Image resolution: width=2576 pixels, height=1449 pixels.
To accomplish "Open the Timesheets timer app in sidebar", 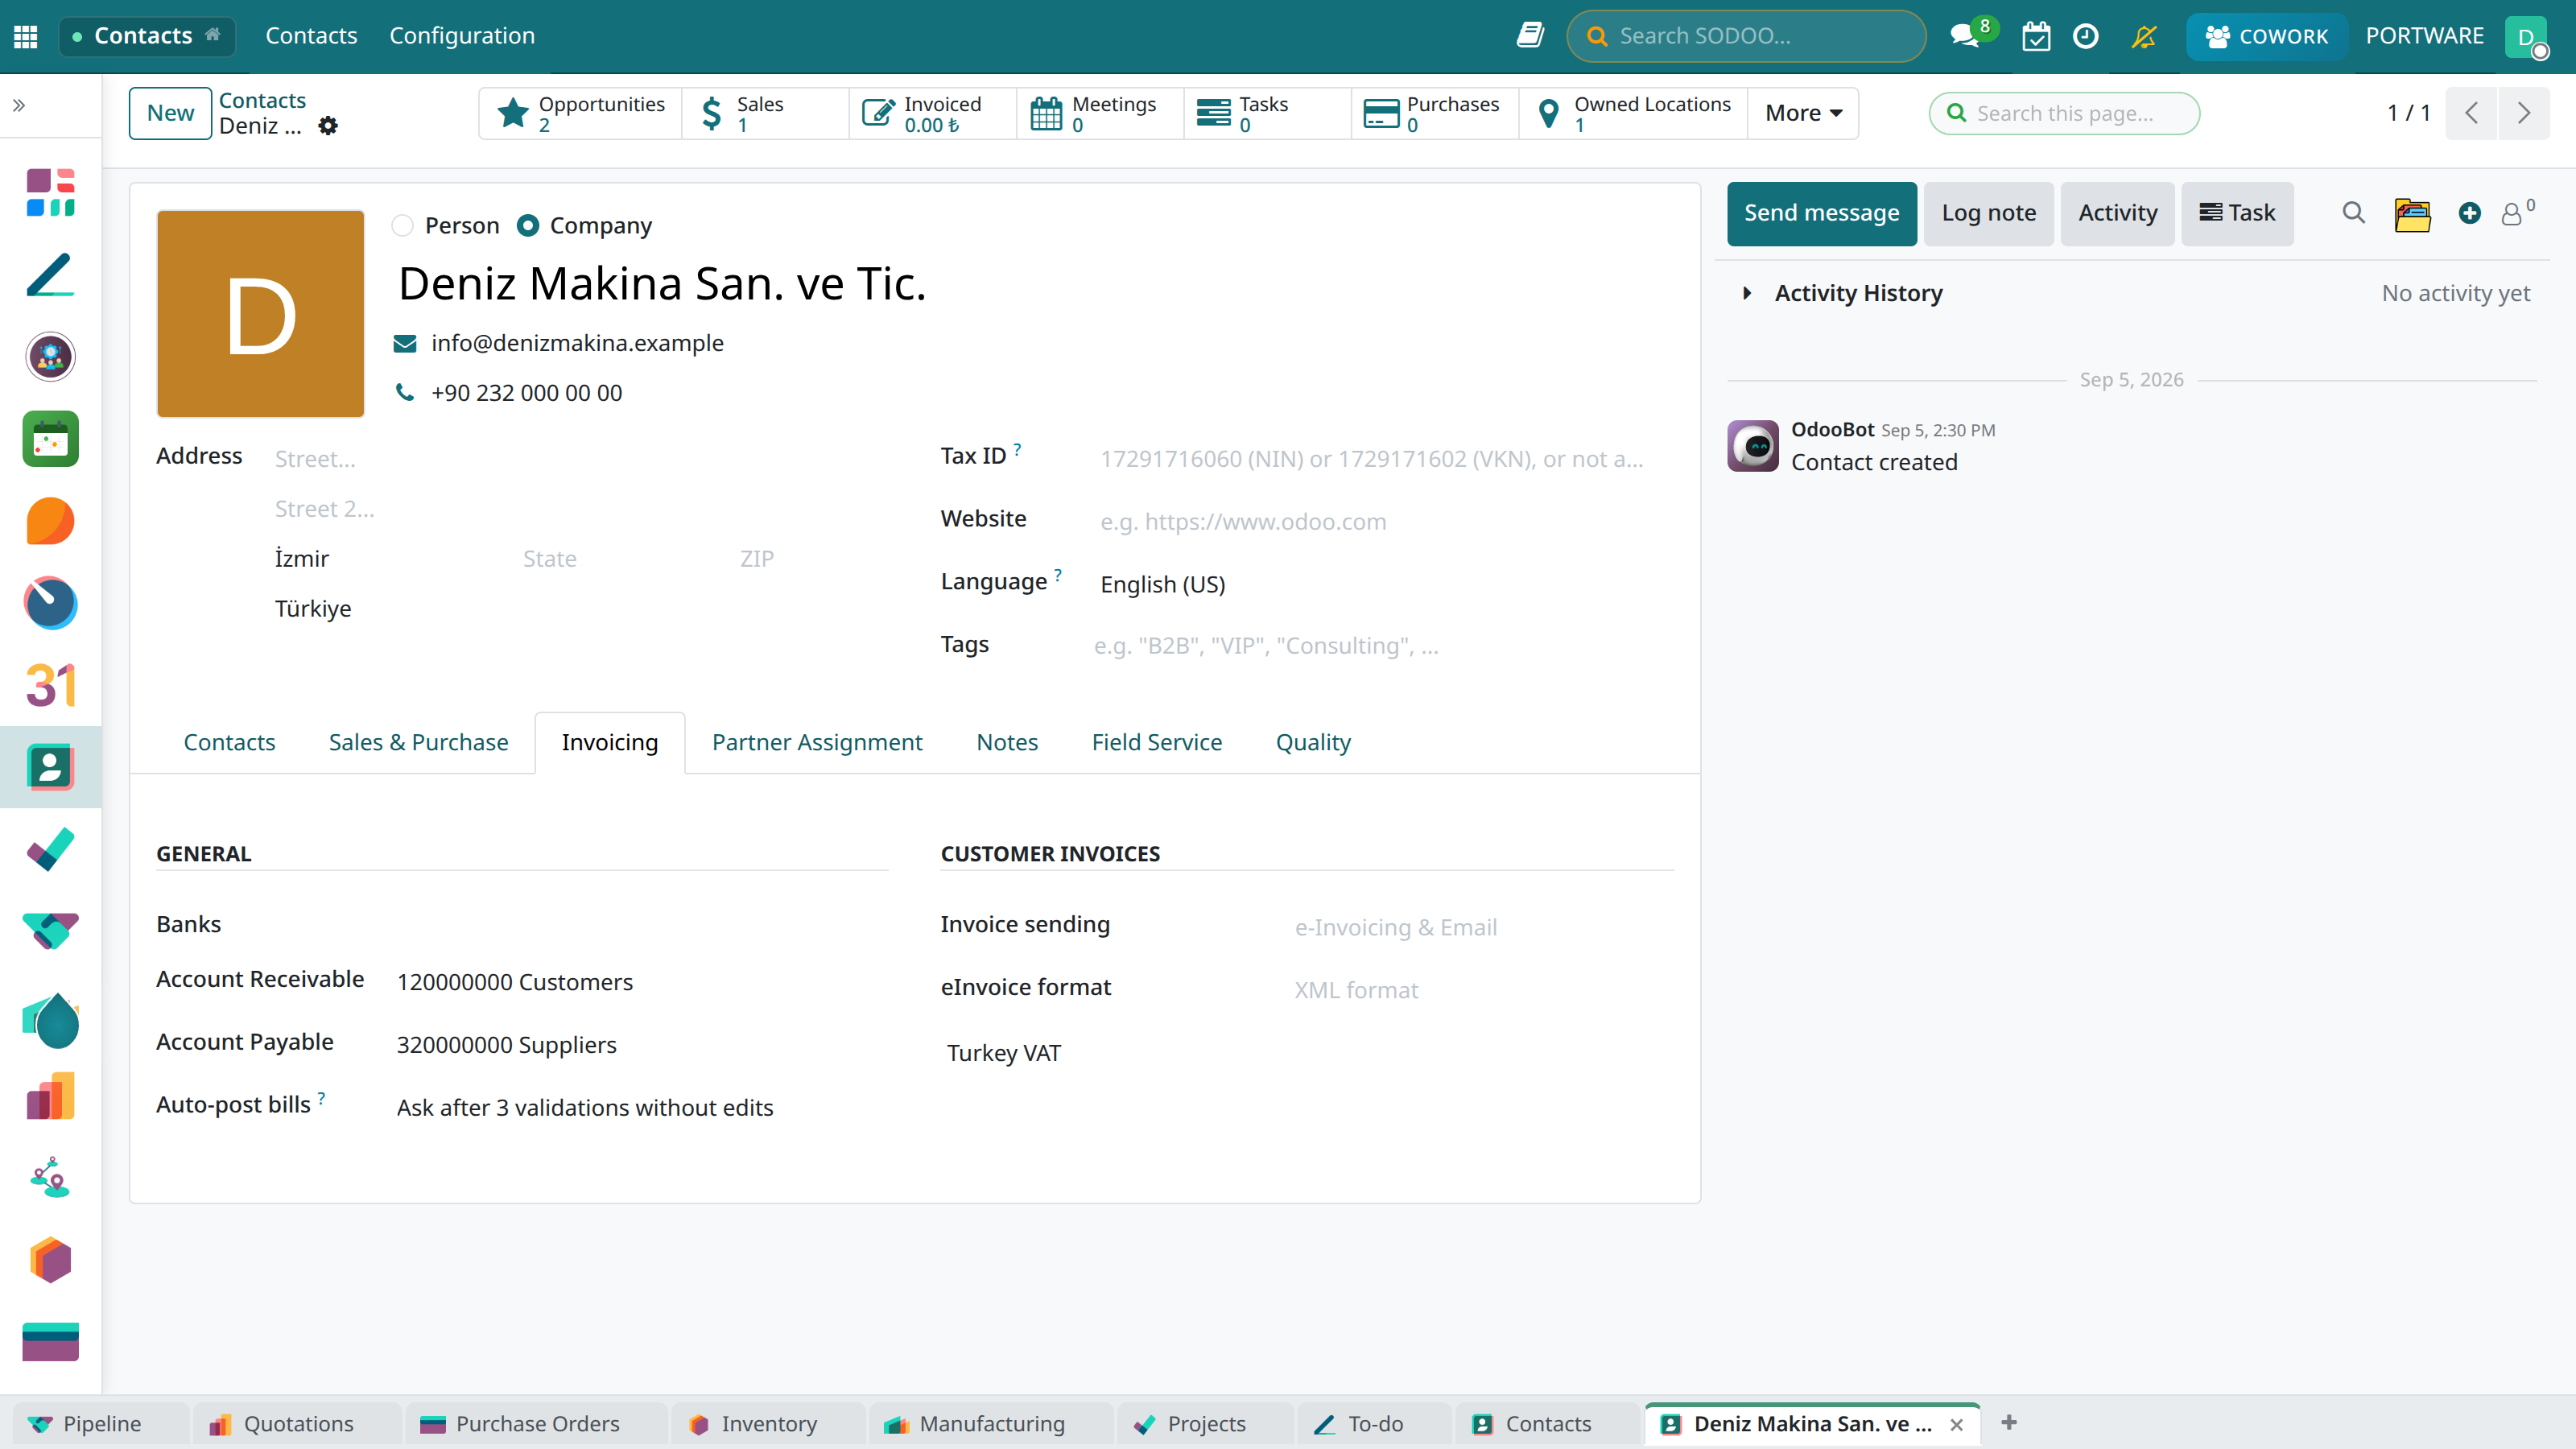I will 50,603.
